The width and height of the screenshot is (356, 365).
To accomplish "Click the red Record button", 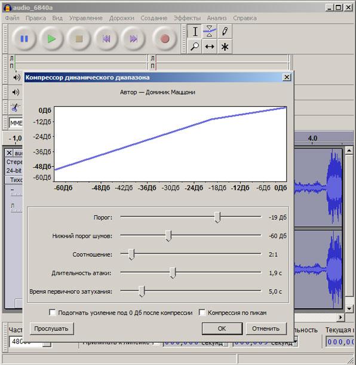I will point(165,39).
